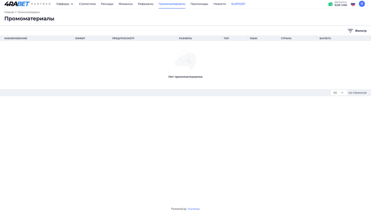This screenshot has height=212, width=371.
Task: Click the filter lines icon
Action: point(350,31)
